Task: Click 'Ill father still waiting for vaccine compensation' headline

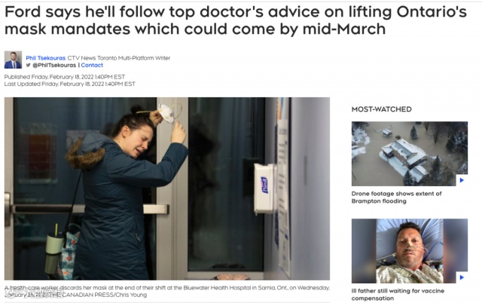Action: [398, 295]
